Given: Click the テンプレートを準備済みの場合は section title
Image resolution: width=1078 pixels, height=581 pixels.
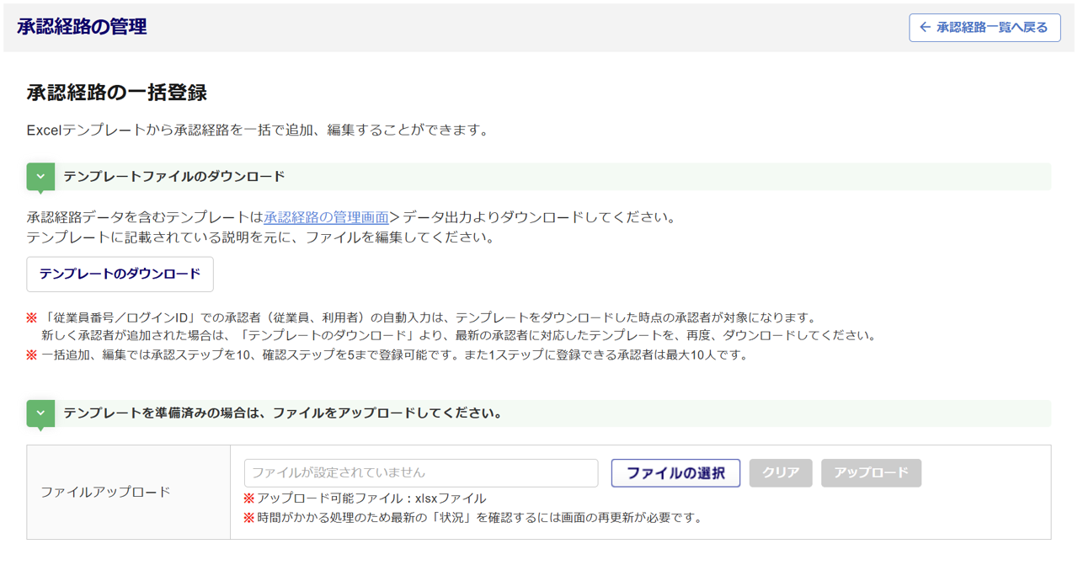Looking at the screenshot, I should click(x=283, y=413).
